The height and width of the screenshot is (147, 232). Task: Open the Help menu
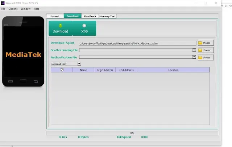tap(37, 9)
